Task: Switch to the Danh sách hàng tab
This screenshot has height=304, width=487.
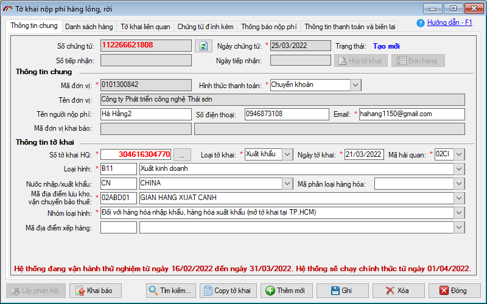Action: point(89,27)
